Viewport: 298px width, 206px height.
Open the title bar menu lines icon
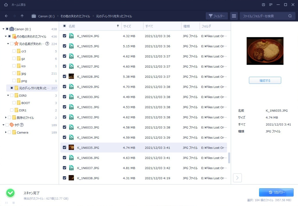[271, 5]
